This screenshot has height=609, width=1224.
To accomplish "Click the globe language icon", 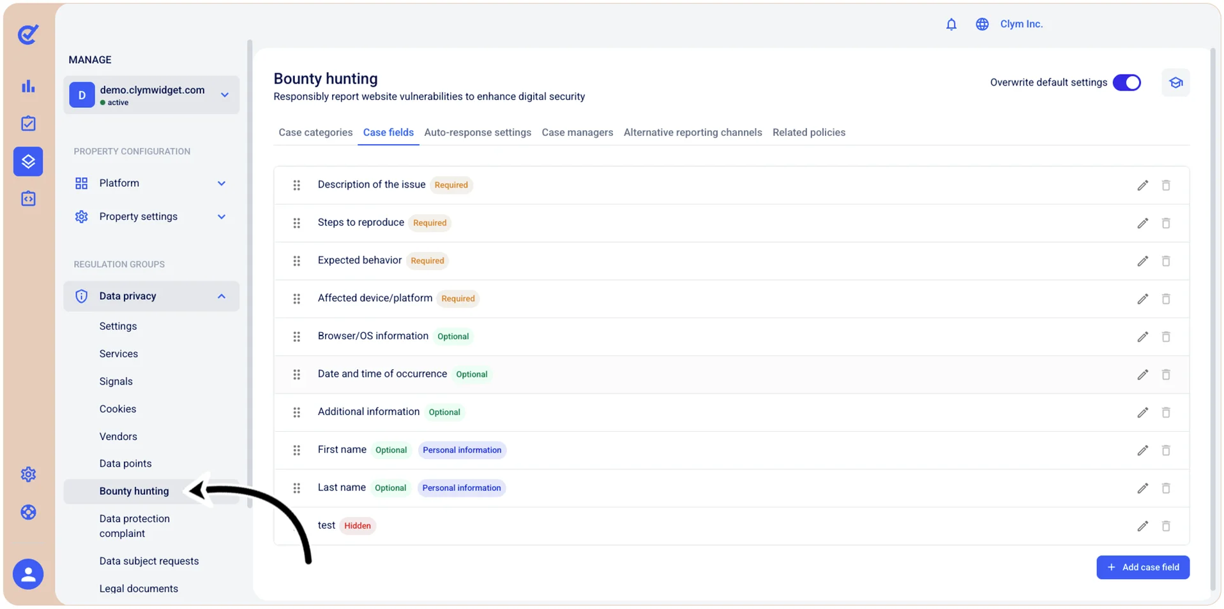I will pos(982,24).
